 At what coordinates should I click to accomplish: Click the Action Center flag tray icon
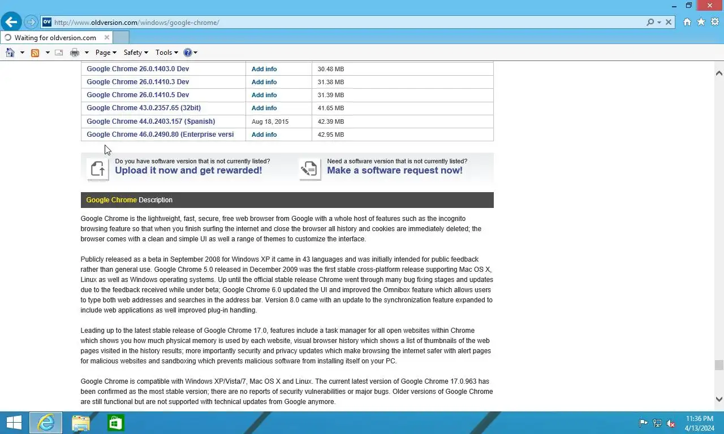point(644,423)
